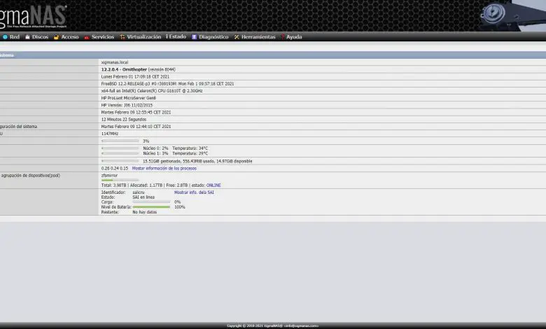Screen dimensions: 546x329
Task: Select the 15.51GiB gestionado memory text
Action: pos(197,161)
